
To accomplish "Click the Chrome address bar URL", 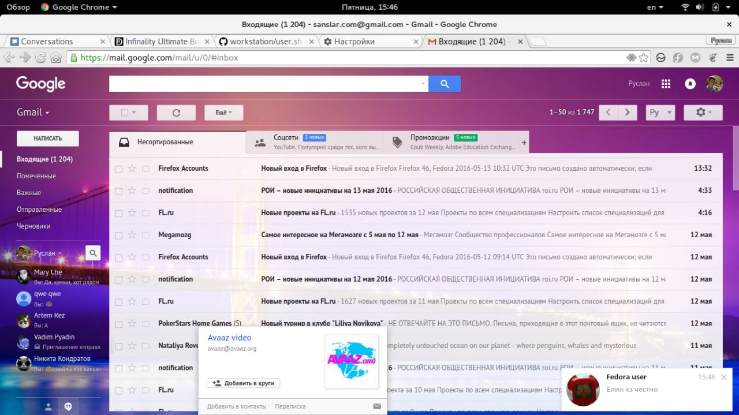I will [159, 58].
